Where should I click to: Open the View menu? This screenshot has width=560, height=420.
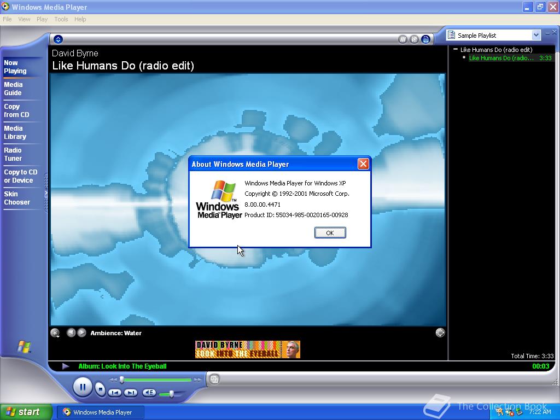point(24,19)
